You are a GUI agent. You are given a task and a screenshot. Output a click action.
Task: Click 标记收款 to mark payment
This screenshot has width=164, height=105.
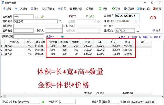point(76,8)
